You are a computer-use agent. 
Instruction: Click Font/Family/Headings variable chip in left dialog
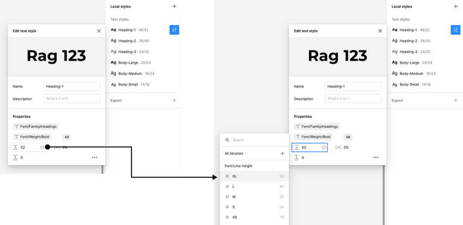coord(36,126)
